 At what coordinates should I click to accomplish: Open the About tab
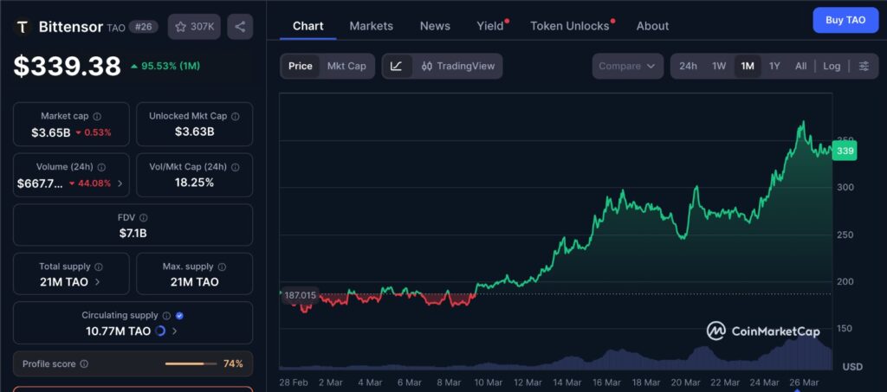(x=652, y=26)
